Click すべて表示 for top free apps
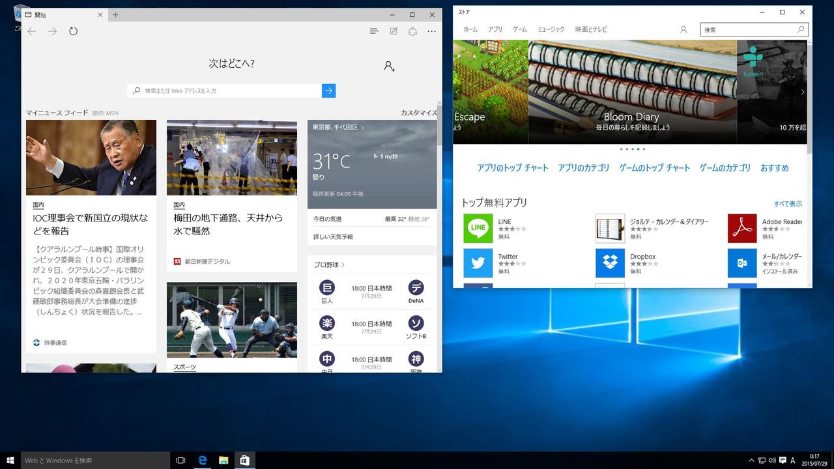This screenshot has height=469, width=834. point(788,204)
